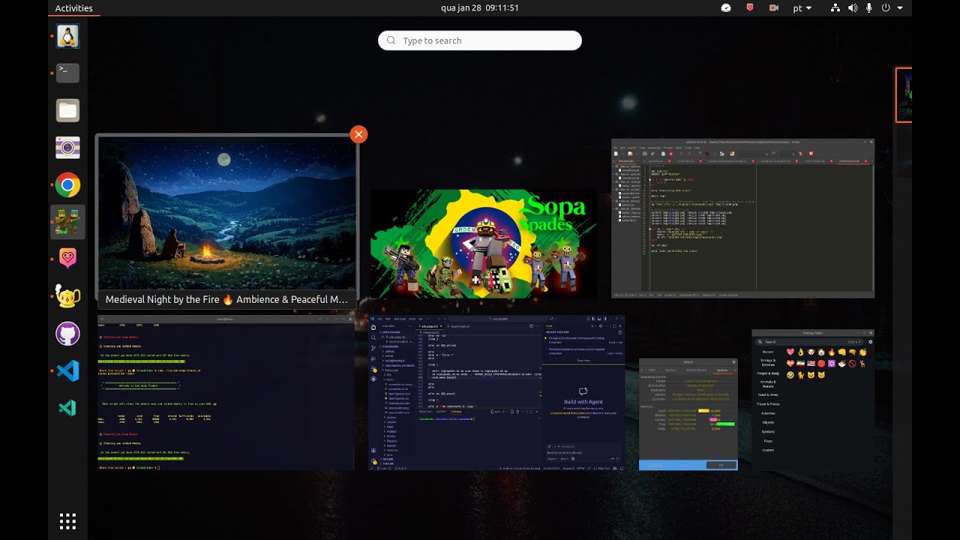Select the Sopa Spades window thumbnail
Viewport: 960px width, 540px height.
pos(484,244)
